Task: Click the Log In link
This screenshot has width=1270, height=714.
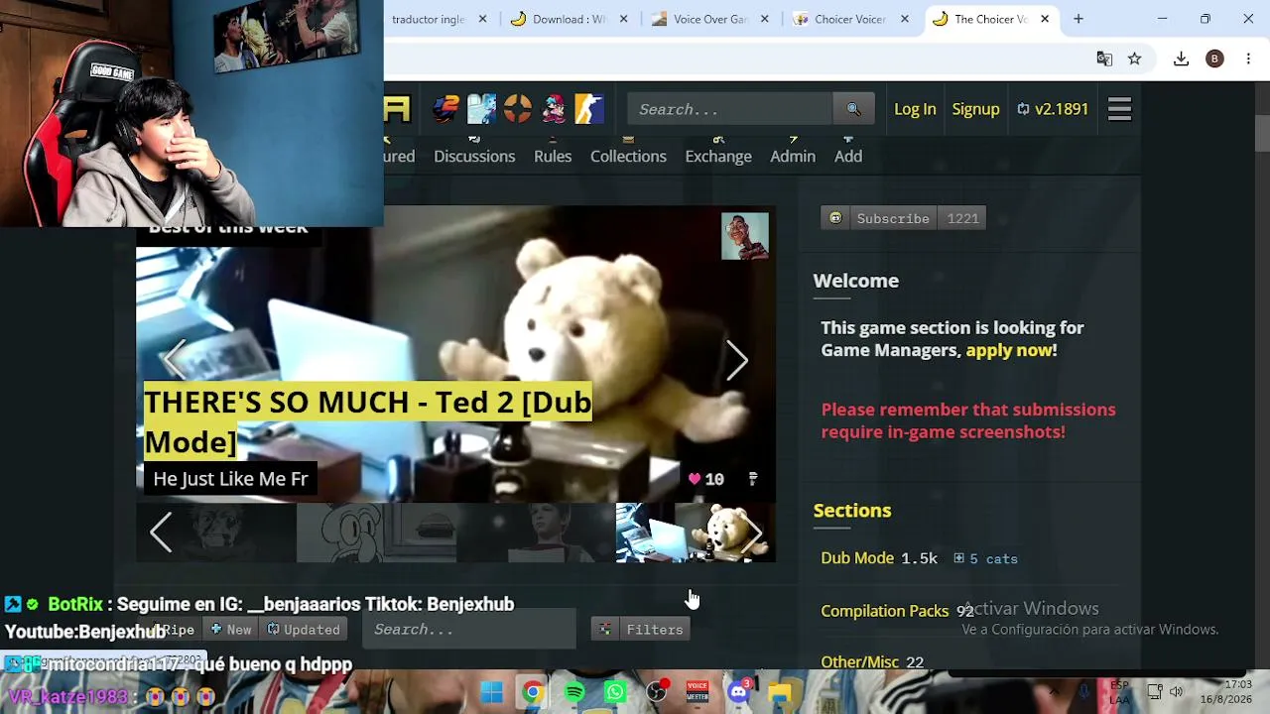Action: 915,109
